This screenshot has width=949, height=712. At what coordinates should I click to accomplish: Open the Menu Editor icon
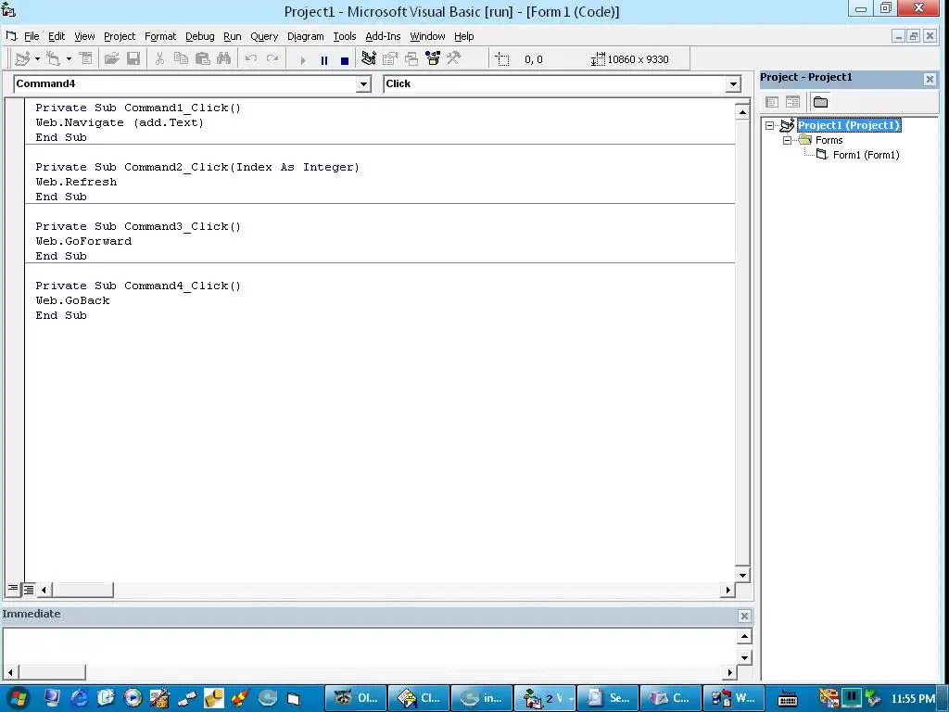coord(86,58)
